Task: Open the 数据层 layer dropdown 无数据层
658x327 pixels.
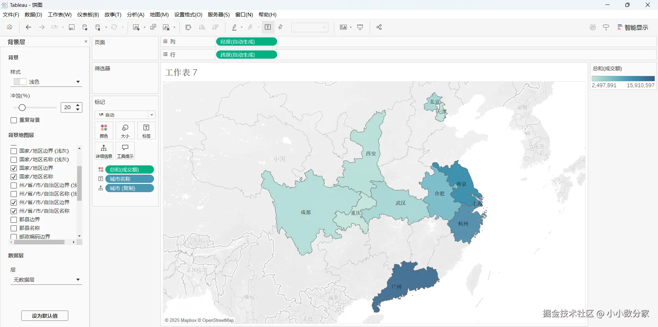Action: pos(46,280)
